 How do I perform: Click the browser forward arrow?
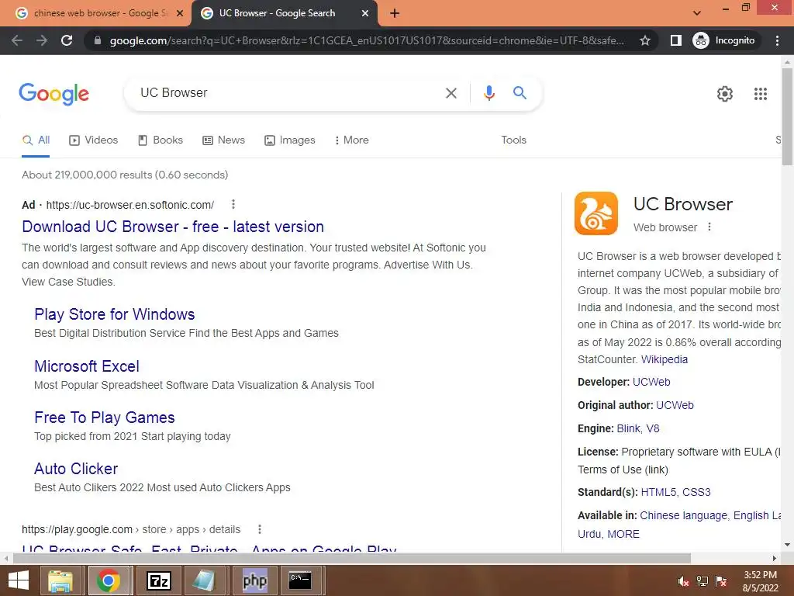coord(42,40)
